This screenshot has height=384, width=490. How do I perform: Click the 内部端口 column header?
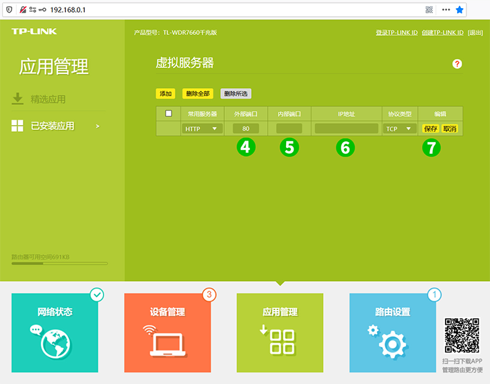point(289,114)
